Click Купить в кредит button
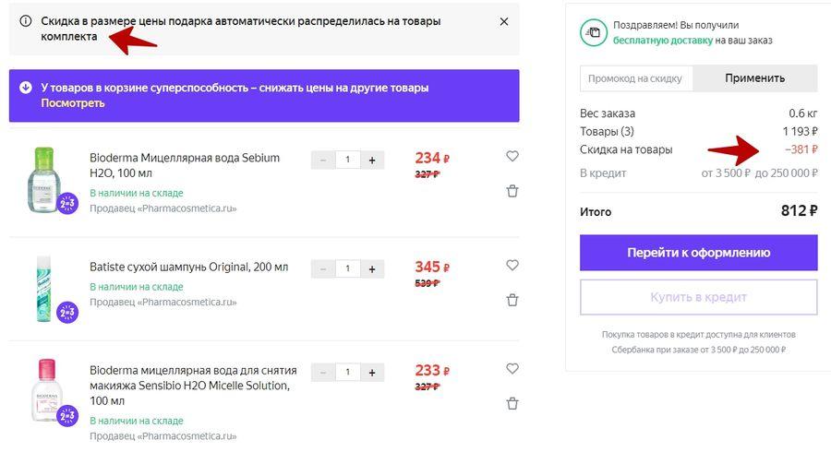 point(699,297)
